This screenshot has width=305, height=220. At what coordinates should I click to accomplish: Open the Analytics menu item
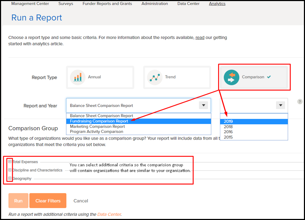(217, 4)
